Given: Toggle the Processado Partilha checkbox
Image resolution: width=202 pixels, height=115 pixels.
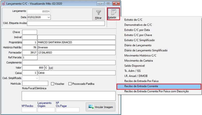Looking at the screenshot, I should coord(70,84).
